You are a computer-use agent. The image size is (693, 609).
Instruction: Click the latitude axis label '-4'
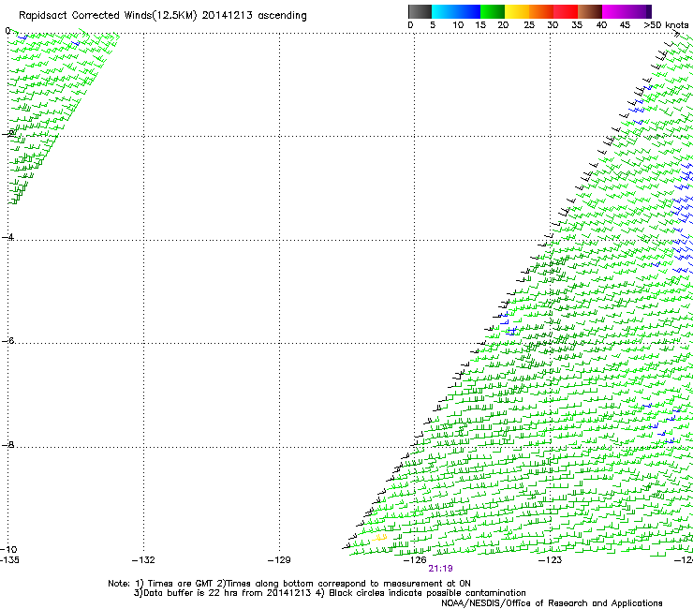pyautogui.click(x=7, y=237)
